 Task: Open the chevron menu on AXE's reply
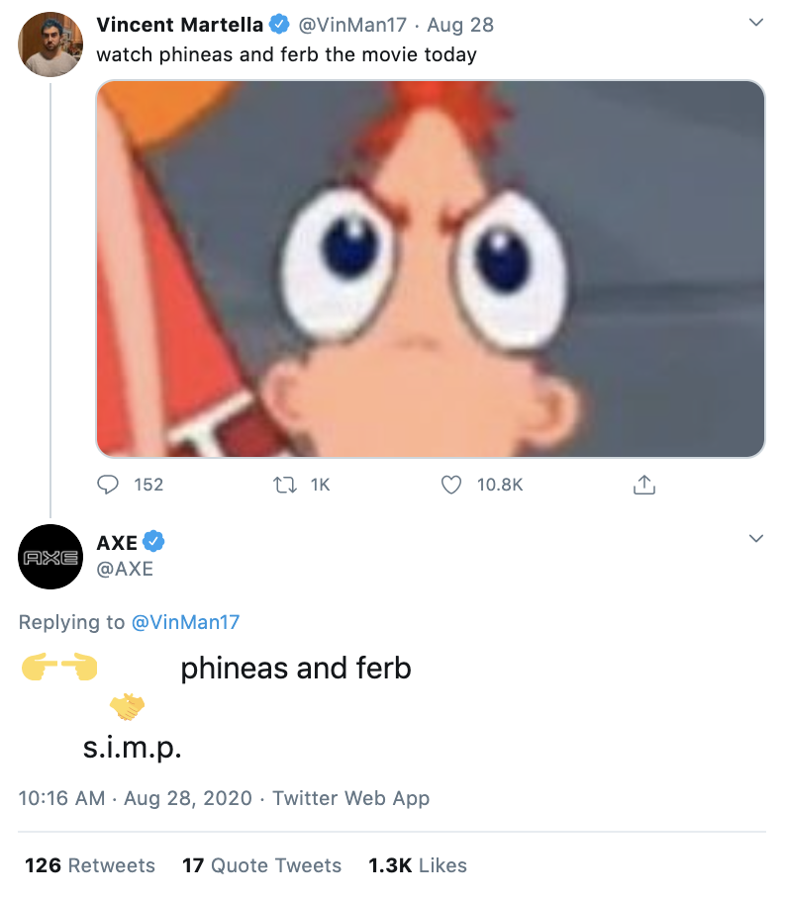(x=755, y=539)
